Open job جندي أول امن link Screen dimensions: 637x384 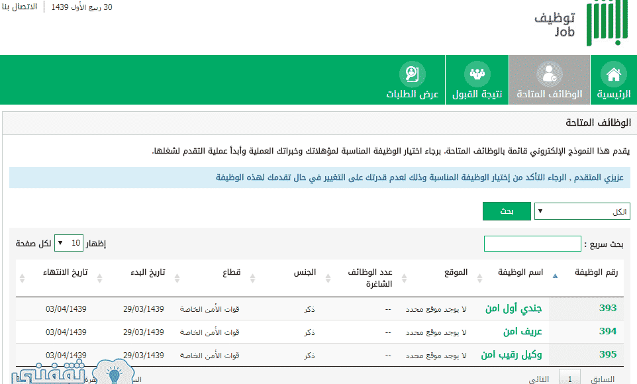(513, 309)
